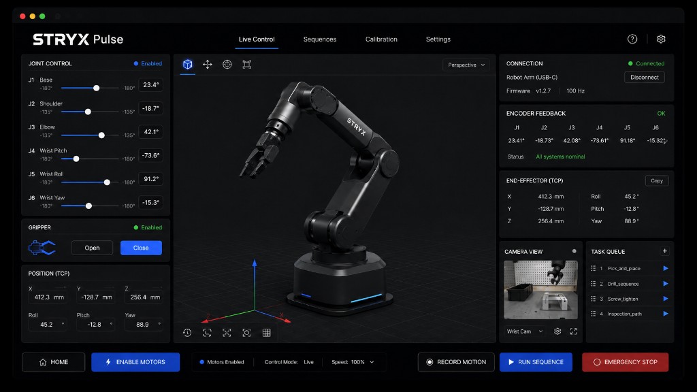Switch to the Live Control tab
Image resolution: width=697 pixels, height=392 pixels.
pyautogui.click(x=257, y=39)
